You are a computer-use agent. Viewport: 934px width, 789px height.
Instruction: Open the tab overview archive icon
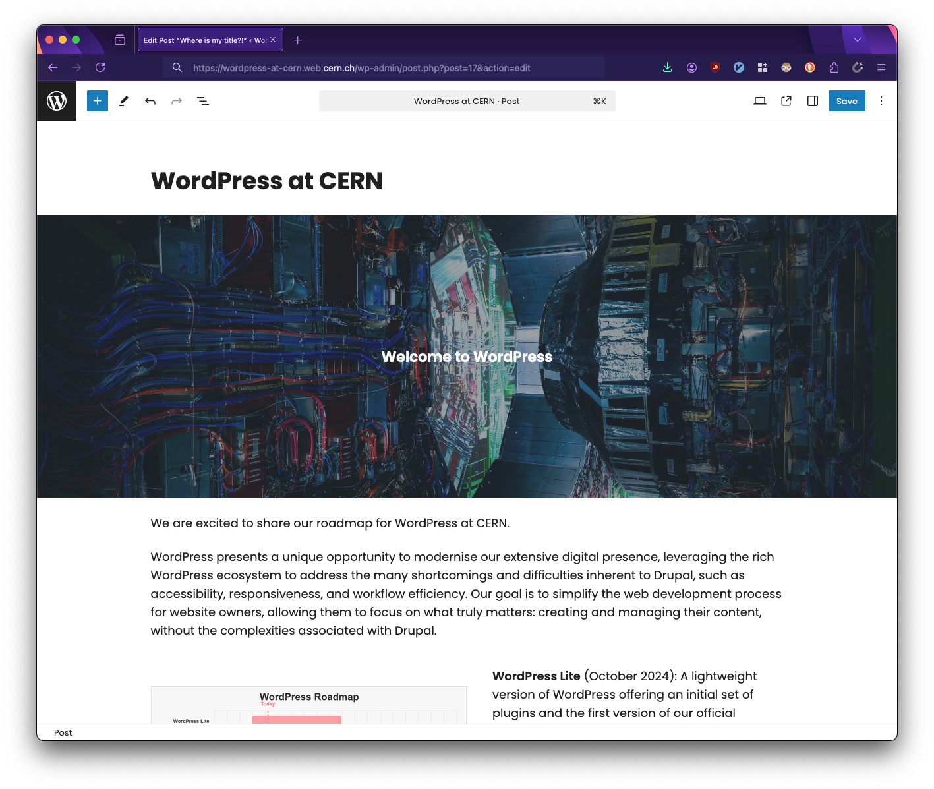(x=120, y=40)
